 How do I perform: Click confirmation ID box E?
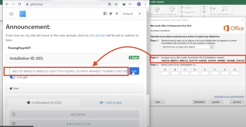pos(205,73)
